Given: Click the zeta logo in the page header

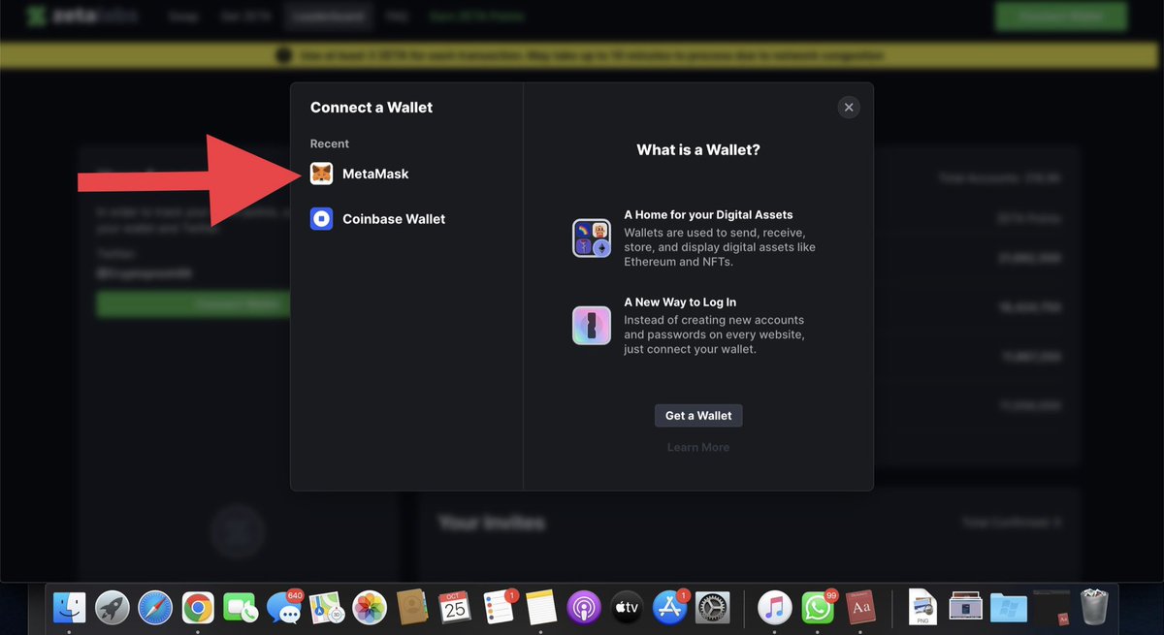Looking at the screenshot, I should coord(82,16).
